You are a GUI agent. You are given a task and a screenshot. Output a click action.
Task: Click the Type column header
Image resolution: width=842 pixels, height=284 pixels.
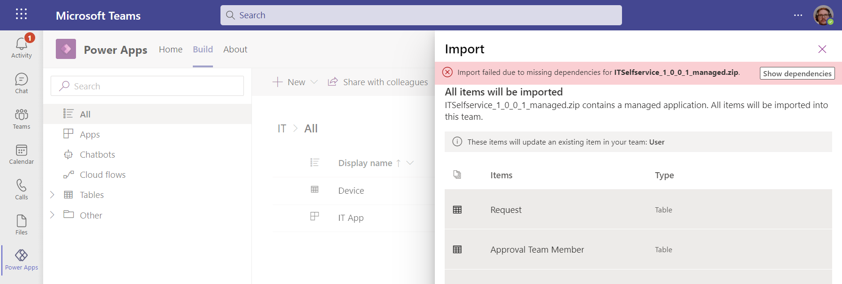coord(664,175)
